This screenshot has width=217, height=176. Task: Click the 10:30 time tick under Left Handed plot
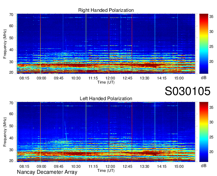click(76, 166)
